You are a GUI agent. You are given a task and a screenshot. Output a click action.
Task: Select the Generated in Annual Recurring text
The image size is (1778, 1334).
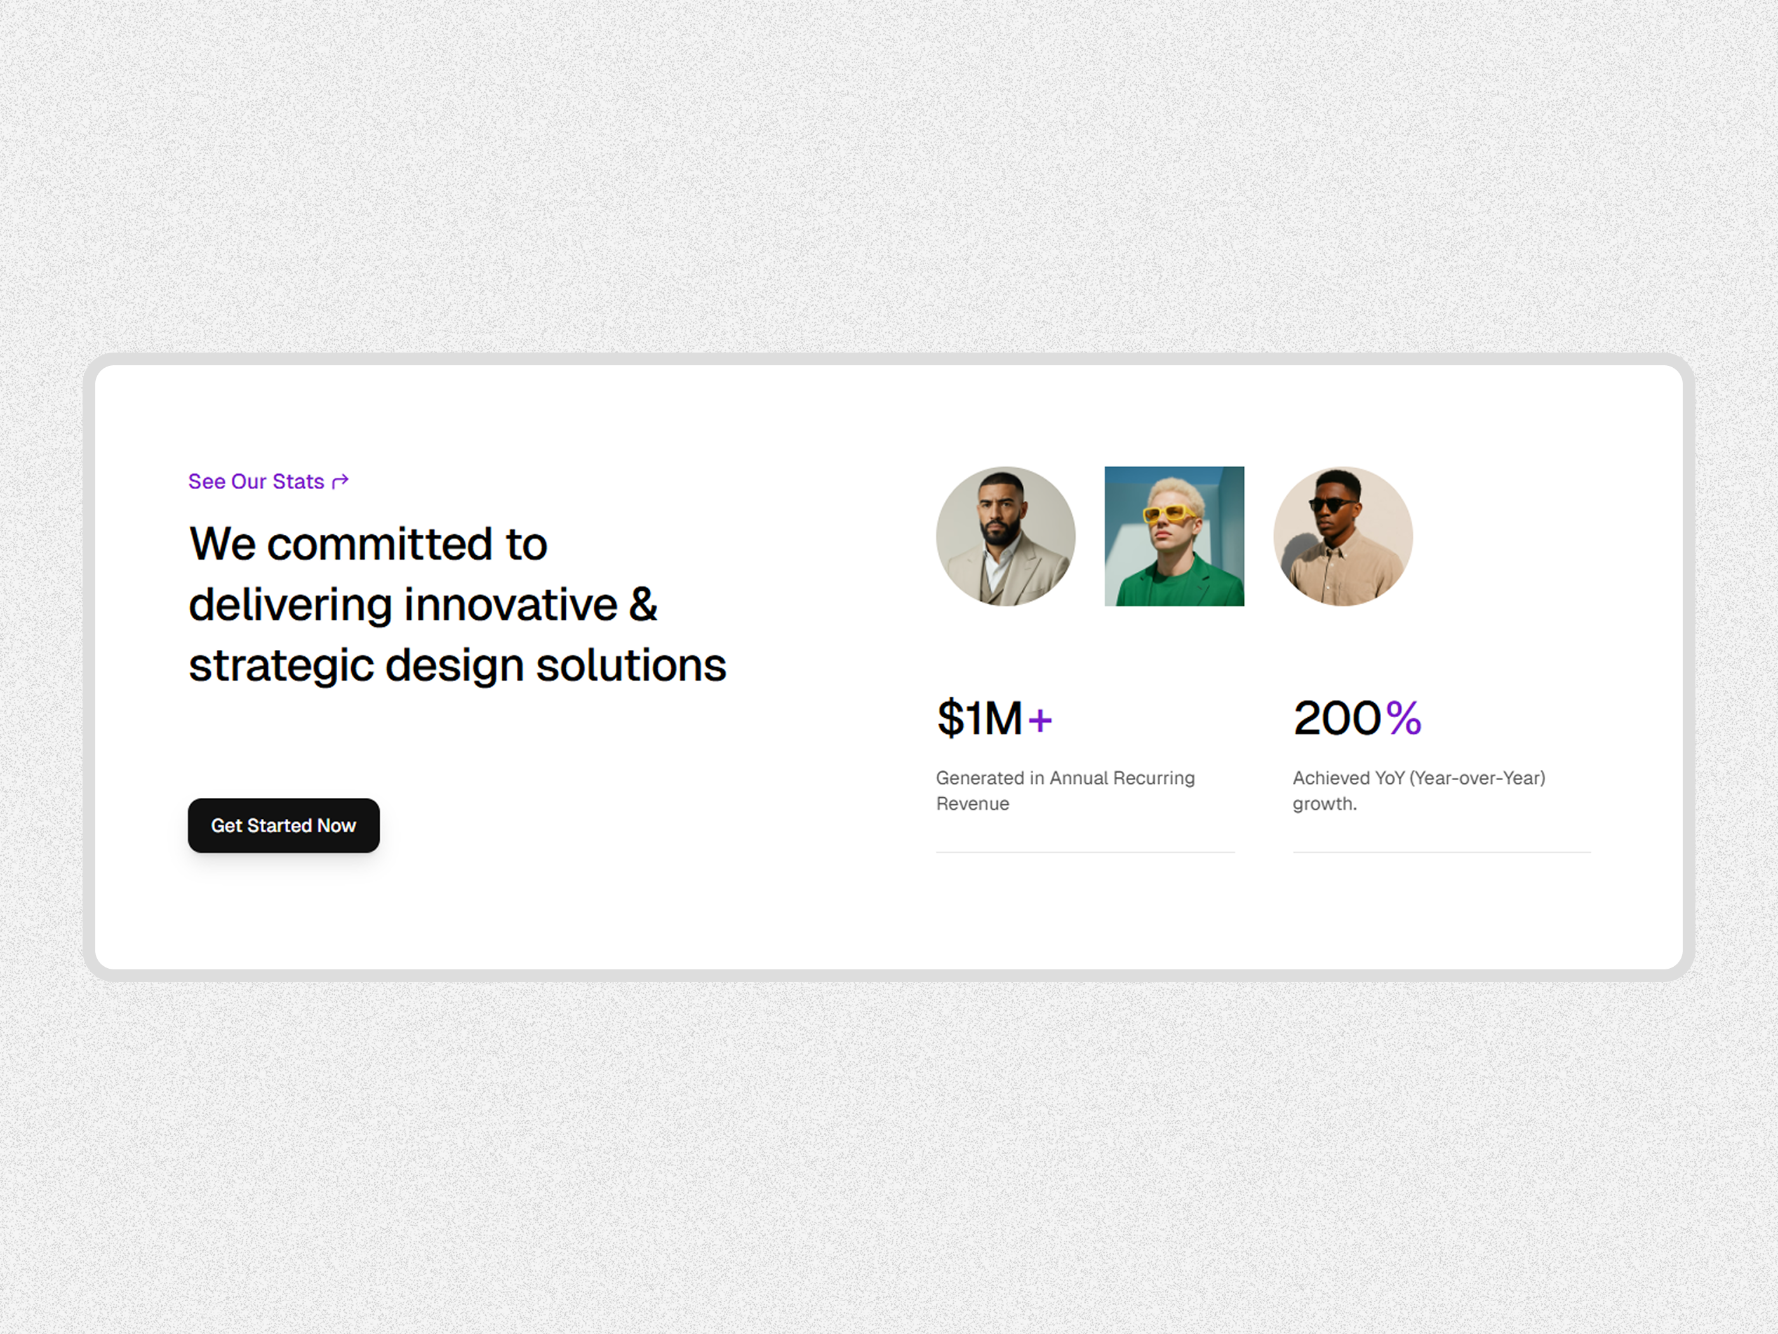(x=1065, y=778)
